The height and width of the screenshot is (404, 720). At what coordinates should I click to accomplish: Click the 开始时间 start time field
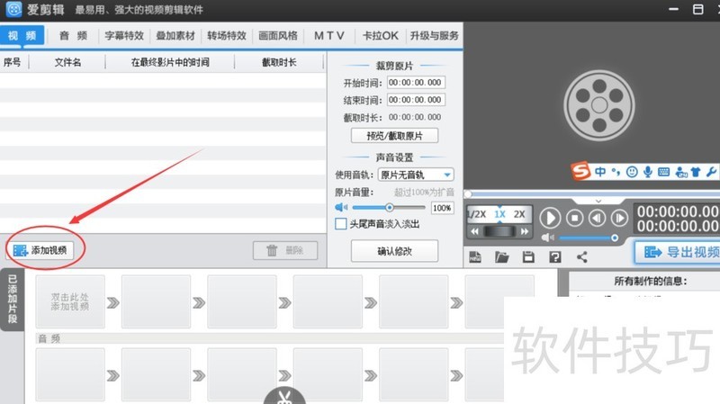click(x=416, y=83)
